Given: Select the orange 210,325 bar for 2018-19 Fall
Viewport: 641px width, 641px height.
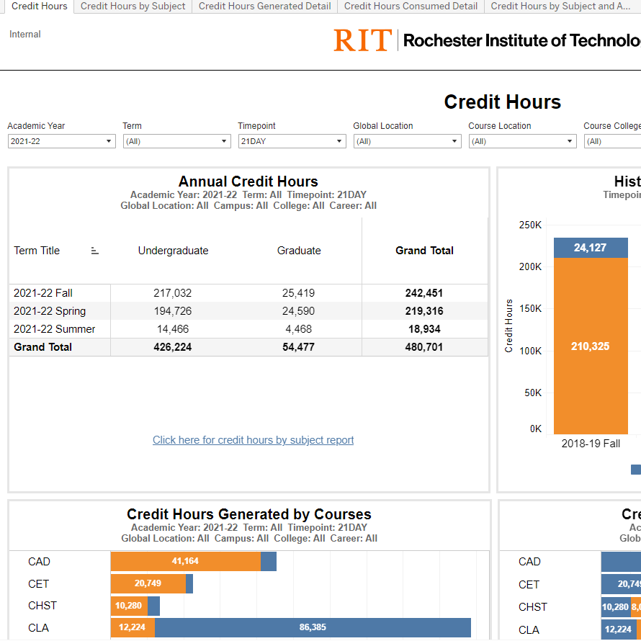Looking at the screenshot, I should coord(591,346).
